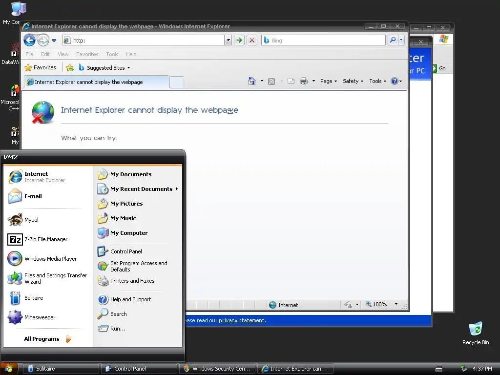Open Printers and Faxes
The height and width of the screenshot is (375, 500).
coord(138,281)
